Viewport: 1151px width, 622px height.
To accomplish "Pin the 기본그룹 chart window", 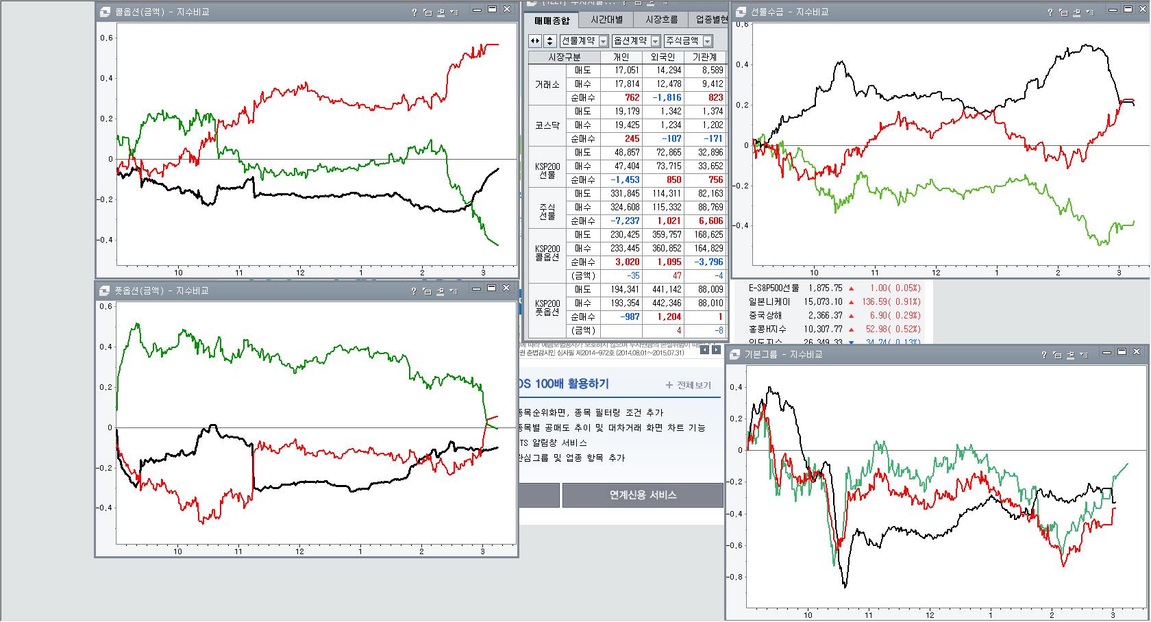I will [1071, 354].
